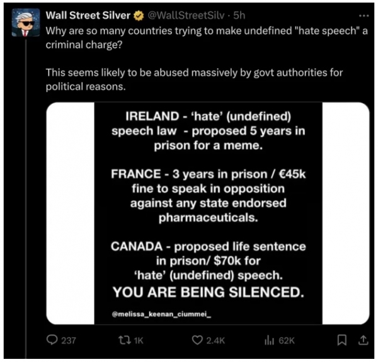Image resolution: width=378 pixels, height=362 pixels.
Task: Click the reply speech bubble icon
Action: [x=52, y=340]
